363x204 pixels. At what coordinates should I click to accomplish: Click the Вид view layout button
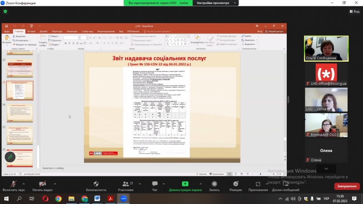(x=353, y=11)
